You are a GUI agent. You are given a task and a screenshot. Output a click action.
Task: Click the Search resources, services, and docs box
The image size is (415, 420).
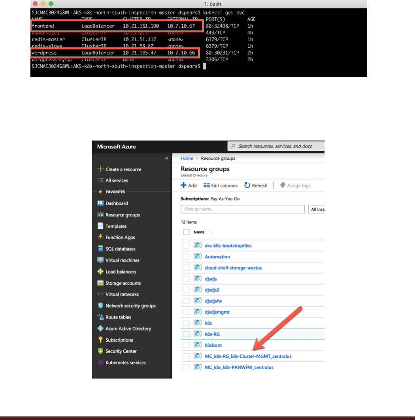(x=276, y=146)
